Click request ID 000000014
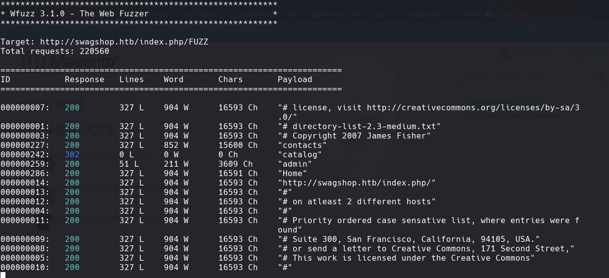The height and width of the screenshot is (278, 609). pyautogui.click(x=25, y=183)
